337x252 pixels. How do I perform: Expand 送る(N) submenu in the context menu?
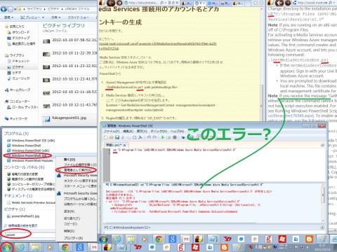pos(70,211)
